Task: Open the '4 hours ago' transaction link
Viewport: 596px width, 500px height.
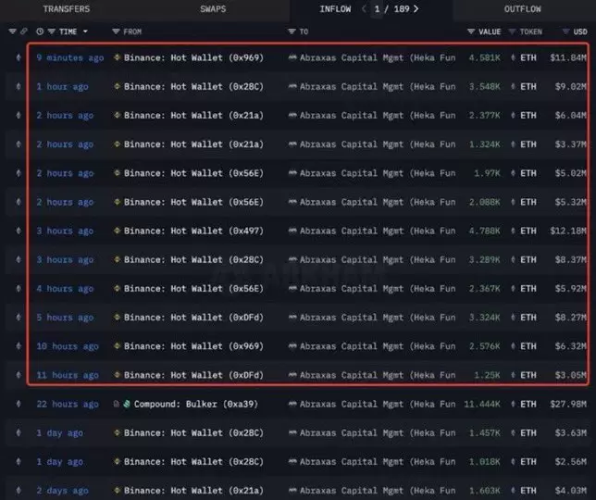Action: click(65, 289)
